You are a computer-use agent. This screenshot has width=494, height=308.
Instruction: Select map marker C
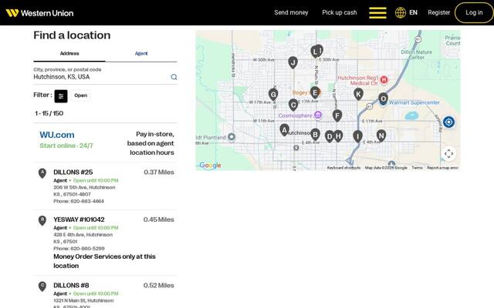(293, 105)
